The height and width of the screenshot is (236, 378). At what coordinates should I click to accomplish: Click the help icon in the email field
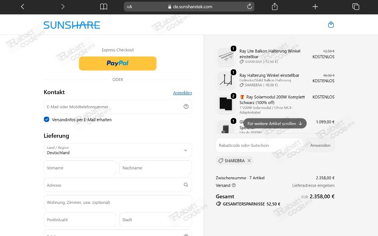pyautogui.click(x=186, y=106)
